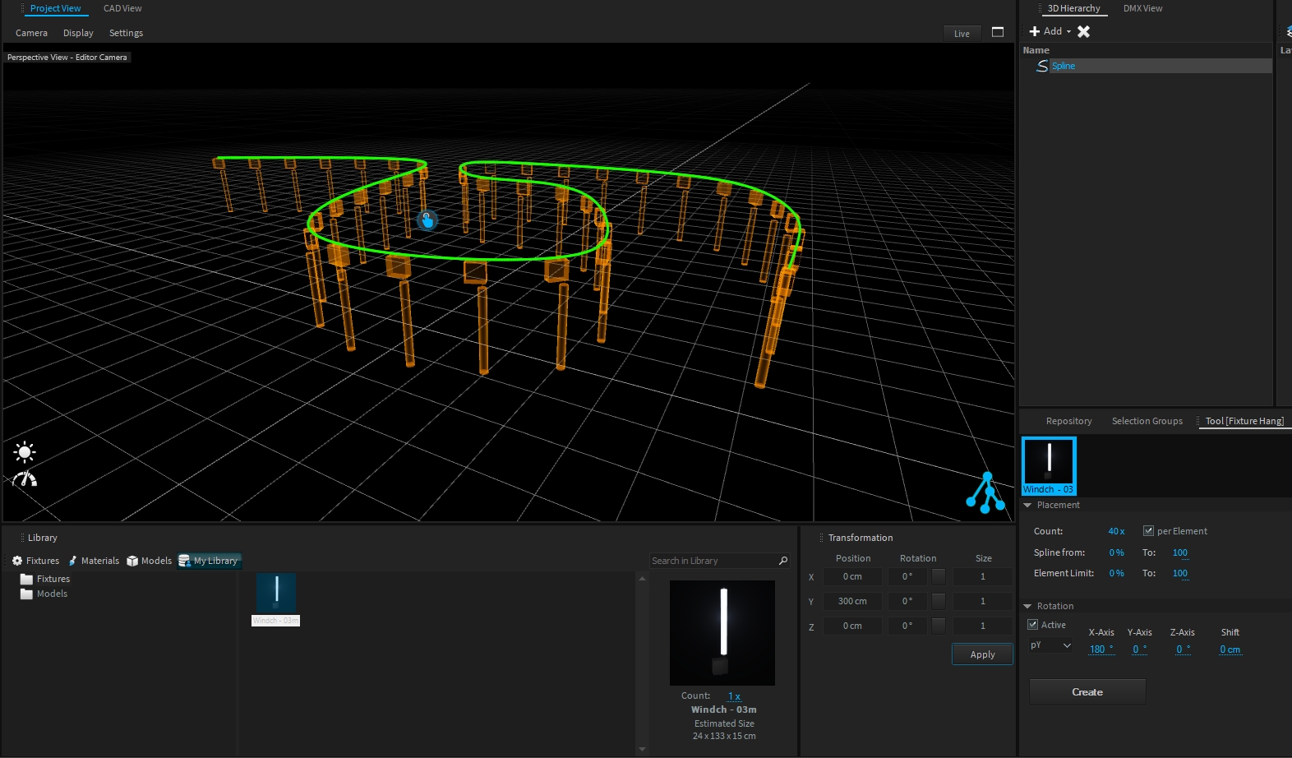
Task: Open the Camera menu
Action: 31,33
